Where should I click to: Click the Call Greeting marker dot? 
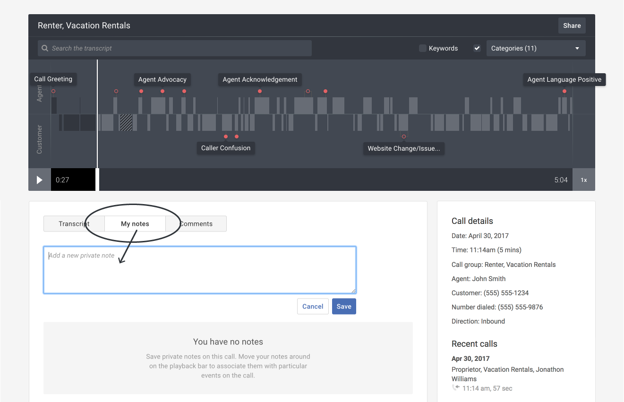tap(53, 91)
